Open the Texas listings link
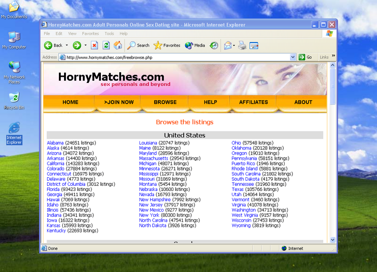The width and height of the screenshot is (377, 272). (238, 190)
